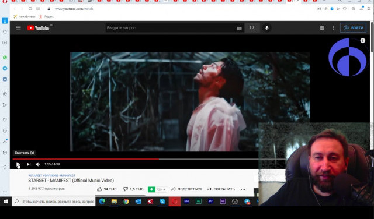Click the Введите запрос search field
Screen dimensions: 374x219
tap(170, 28)
